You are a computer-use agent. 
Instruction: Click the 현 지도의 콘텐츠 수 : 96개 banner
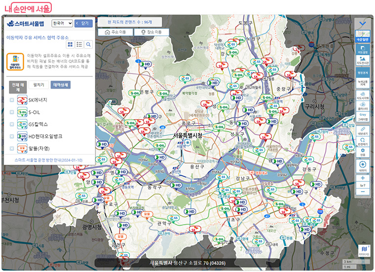pos(130,22)
